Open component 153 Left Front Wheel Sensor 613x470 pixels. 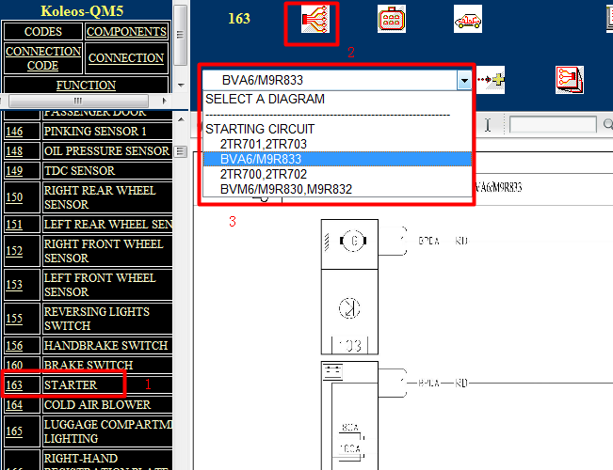pyautogui.click(x=14, y=285)
